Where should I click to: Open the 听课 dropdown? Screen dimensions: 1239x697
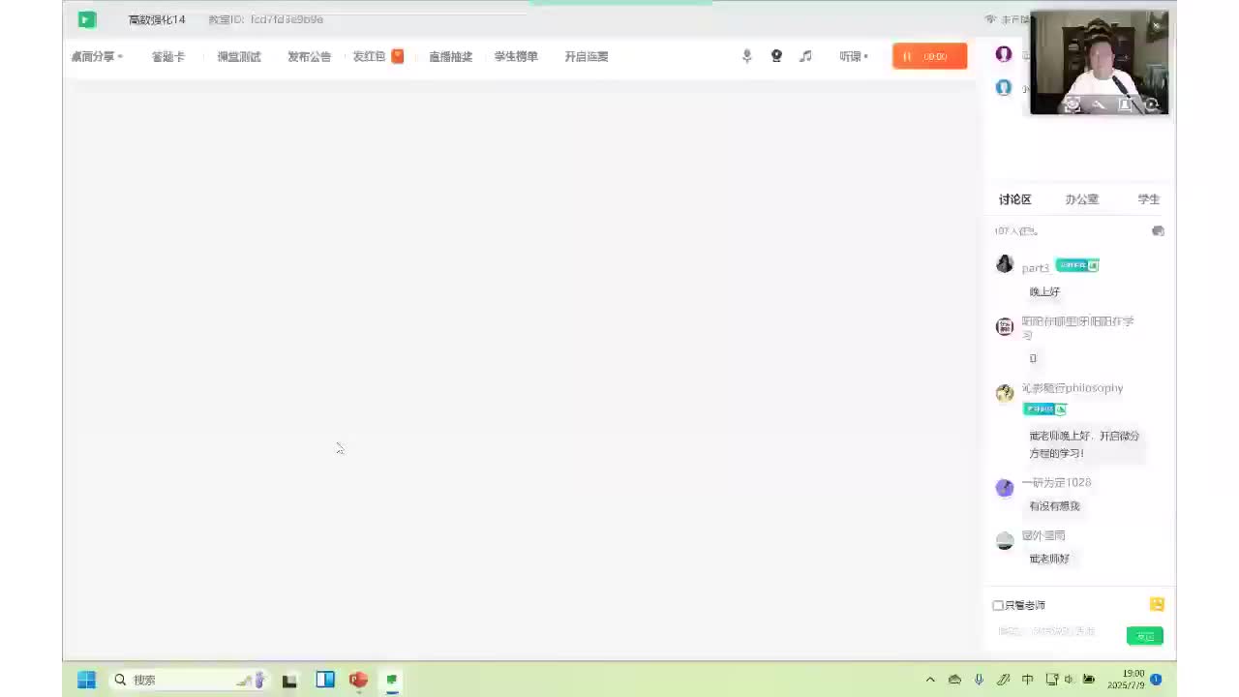[x=853, y=57]
